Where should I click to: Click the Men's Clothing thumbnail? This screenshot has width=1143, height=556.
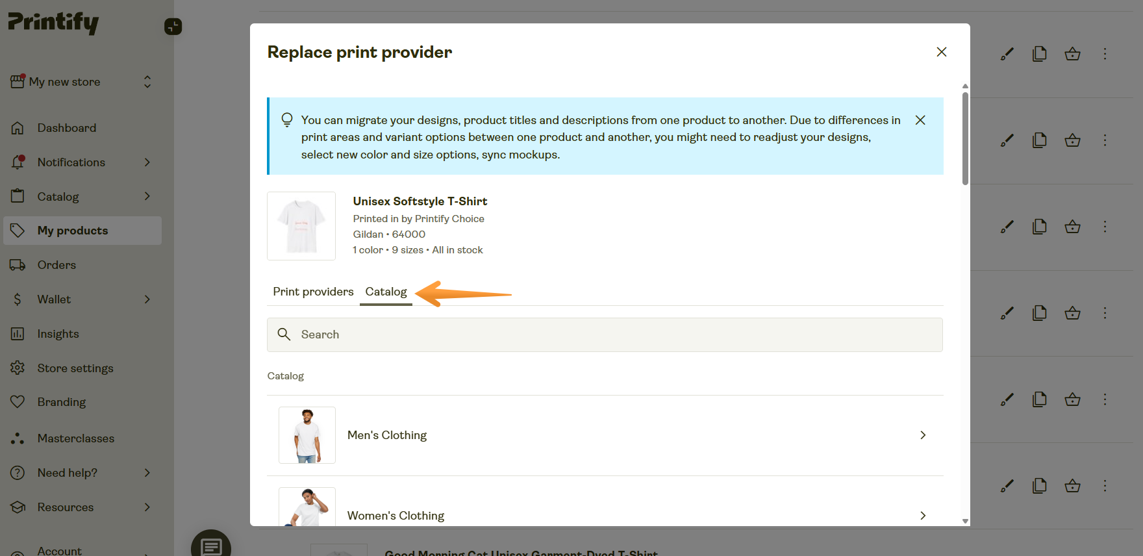click(307, 435)
